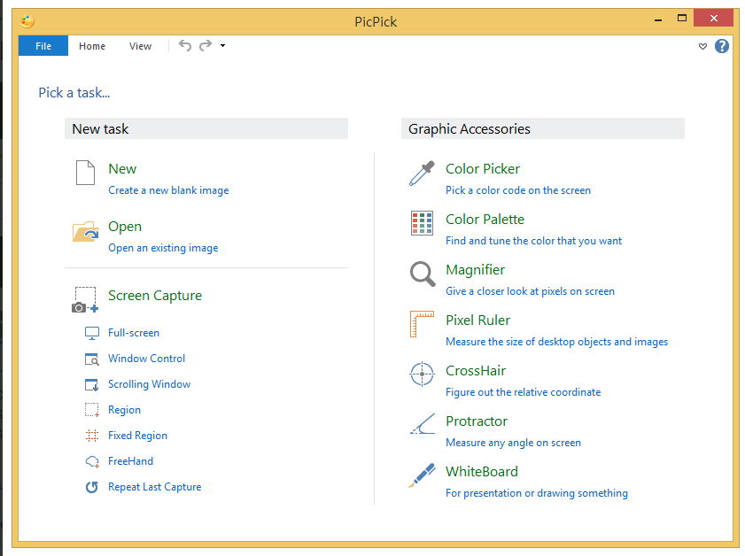Open the Pixel Ruler title link

click(478, 320)
